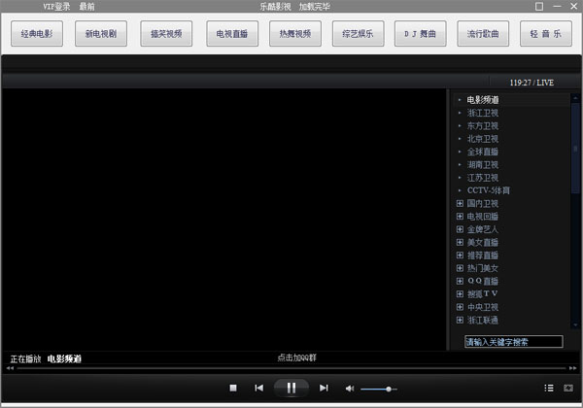Expand the 电视回播 tree node
The image size is (583, 408).
coord(460,216)
